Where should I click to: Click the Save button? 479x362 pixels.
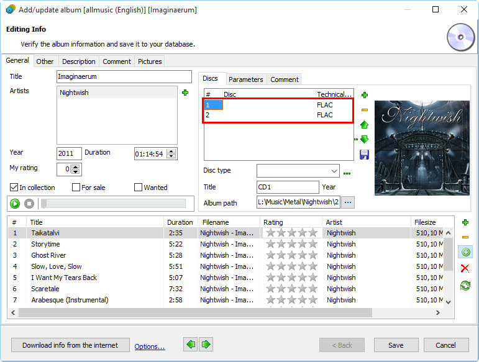(x=396, y=345)
